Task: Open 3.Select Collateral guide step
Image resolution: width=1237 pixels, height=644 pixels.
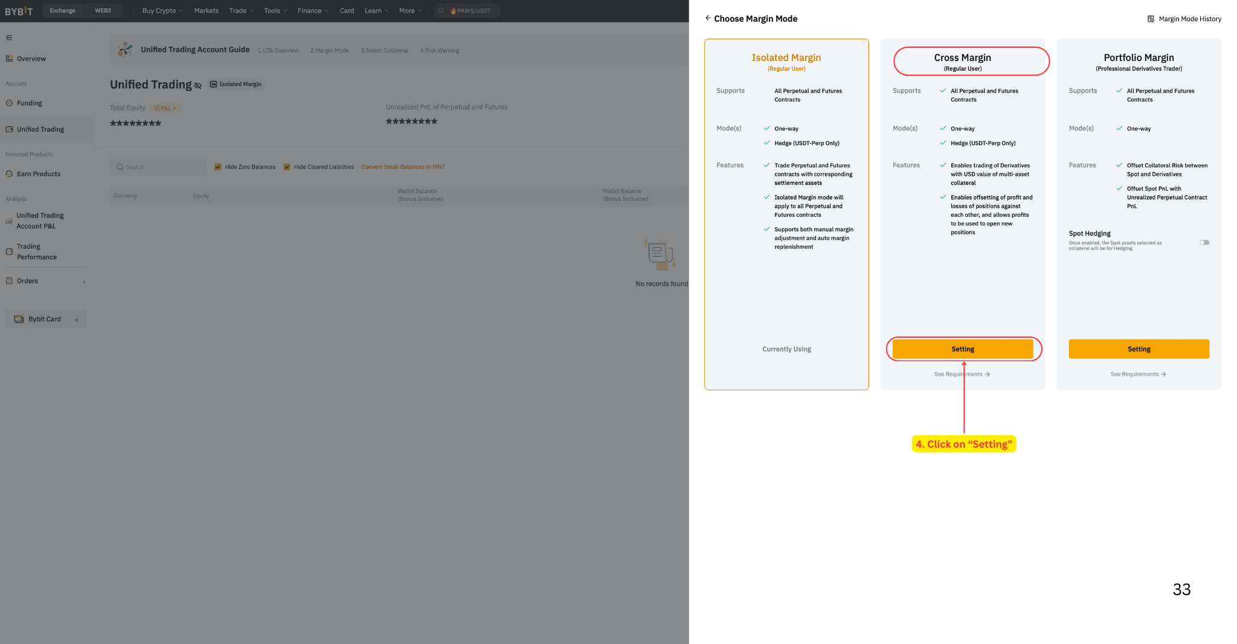Action: coord(384,51)
